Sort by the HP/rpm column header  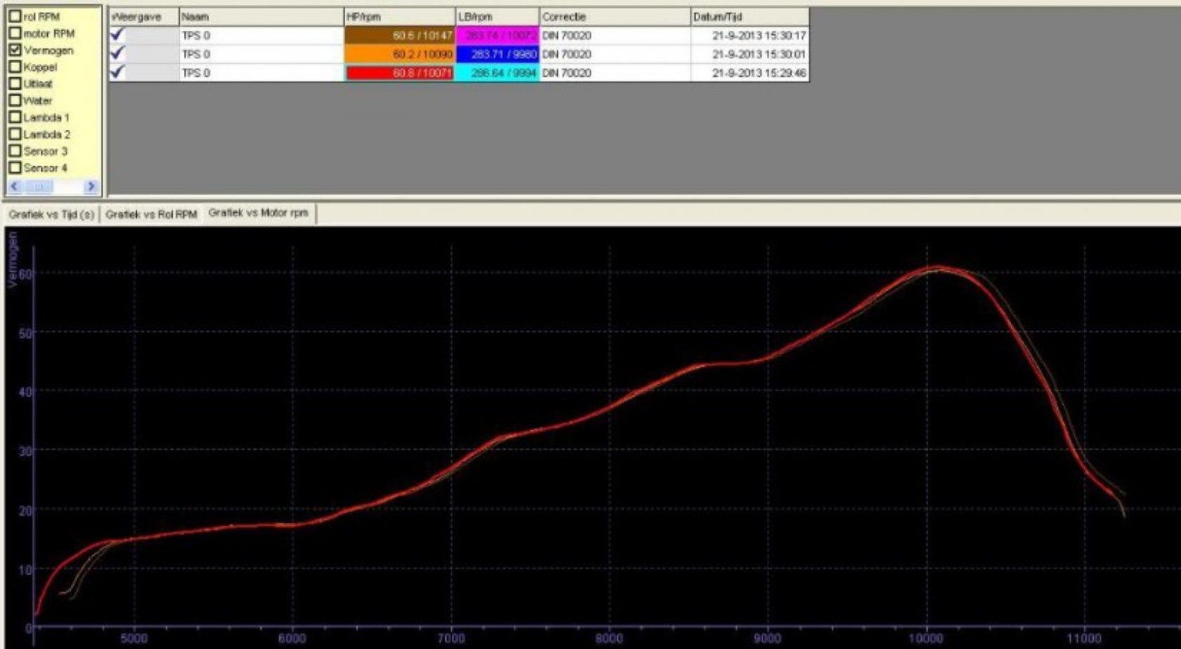coord(399,16)
